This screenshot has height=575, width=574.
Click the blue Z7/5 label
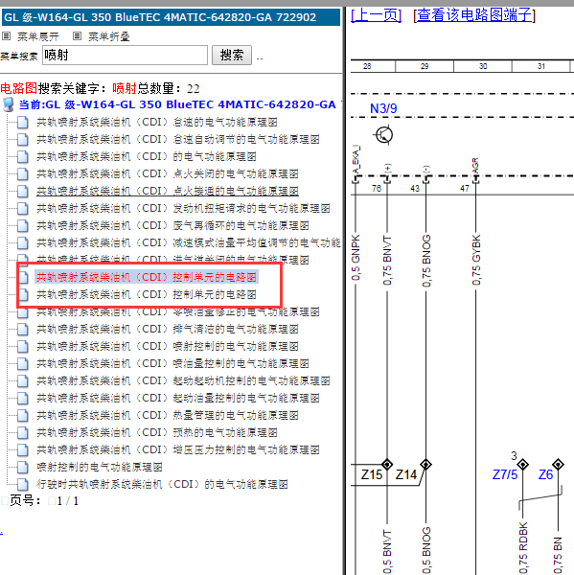click(x=505, y=475)
